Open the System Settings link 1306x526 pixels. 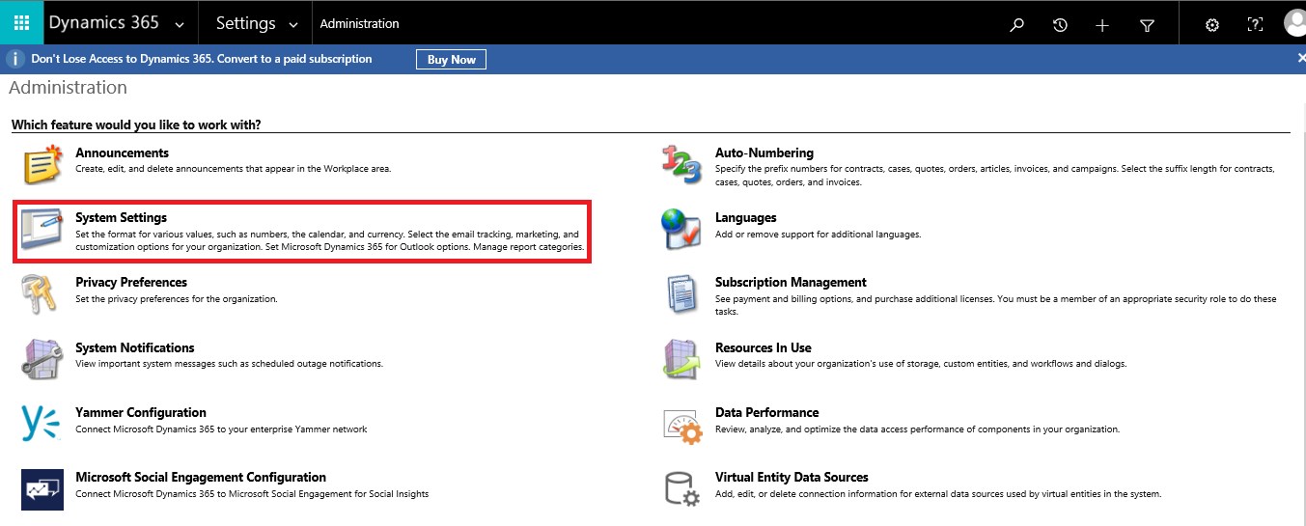[x=122, y=217]
